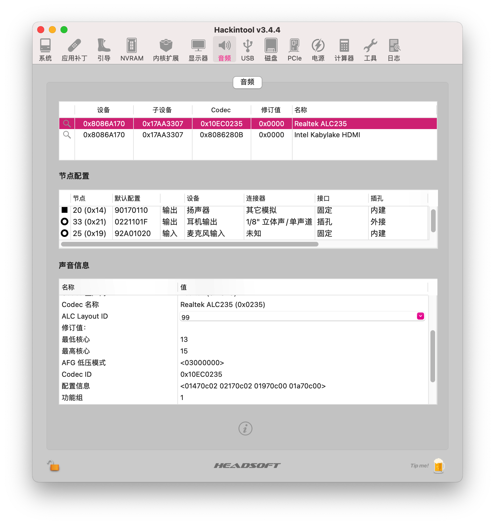Select the Realtek ALC235 name cell
Screen dimensions: 495x525
click(364, 124)
